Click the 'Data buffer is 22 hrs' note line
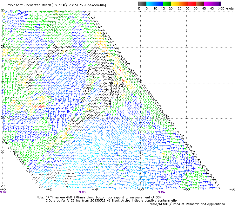 [112, 201]
